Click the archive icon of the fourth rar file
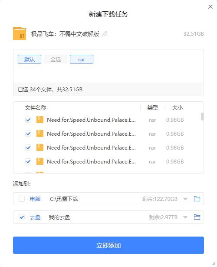Viewport: 217px width, 267px height. pyautogui.click(x=40, y=161)
